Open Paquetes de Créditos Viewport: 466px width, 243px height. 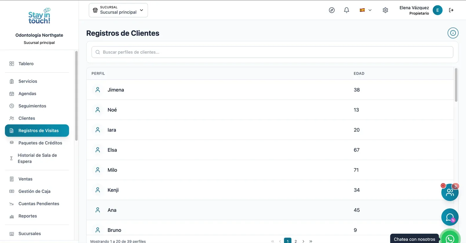(37, 143)
